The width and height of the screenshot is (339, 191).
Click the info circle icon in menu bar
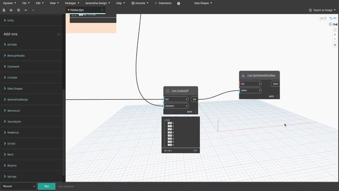coord(179,3)
